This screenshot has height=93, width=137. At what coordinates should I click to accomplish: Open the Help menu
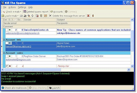click(30, 7)
